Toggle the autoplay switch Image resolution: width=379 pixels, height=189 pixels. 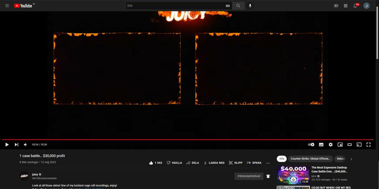[x=311, y=144]
